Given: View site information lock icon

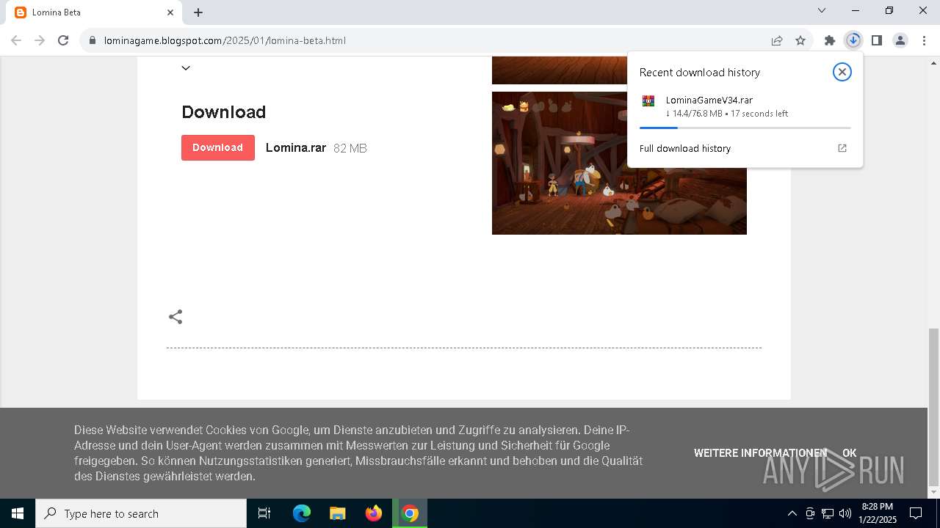Looking at the screenshot, I should click(92, 40).
